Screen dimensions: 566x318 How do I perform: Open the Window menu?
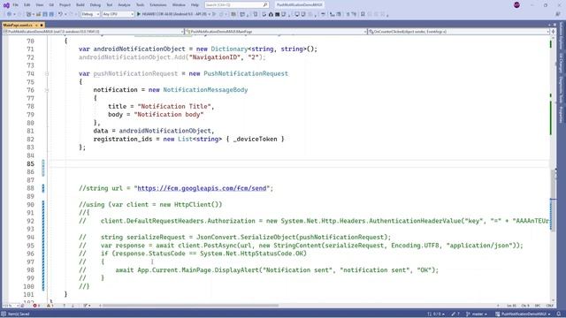click(x=179, y=5)
